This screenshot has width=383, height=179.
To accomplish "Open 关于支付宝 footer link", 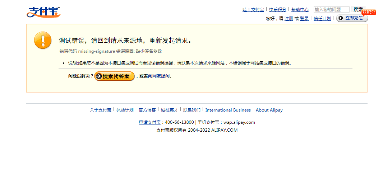I will point(100,110).
